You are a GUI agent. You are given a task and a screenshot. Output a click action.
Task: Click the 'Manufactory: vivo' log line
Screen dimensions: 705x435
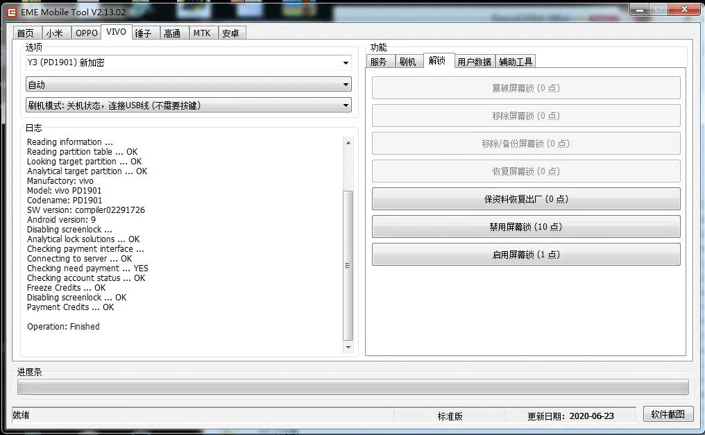coord(60,181)
